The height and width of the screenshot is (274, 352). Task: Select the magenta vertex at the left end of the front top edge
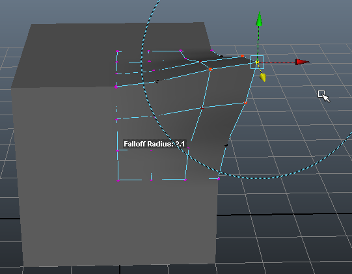pos(116,87)
